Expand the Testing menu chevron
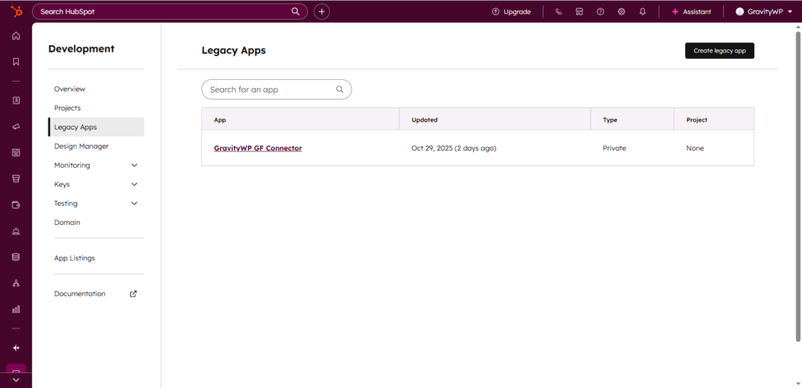The image size is (802, 388). click(135, 203)
